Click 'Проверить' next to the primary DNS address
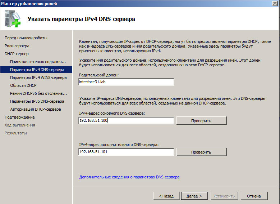Screen dimensions: 280x204 (201, 120)
